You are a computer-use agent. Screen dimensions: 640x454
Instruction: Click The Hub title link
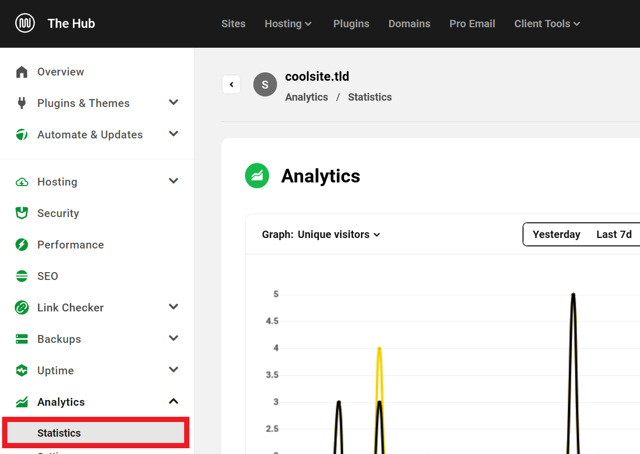pyautogui.click(x=71, y=24)
